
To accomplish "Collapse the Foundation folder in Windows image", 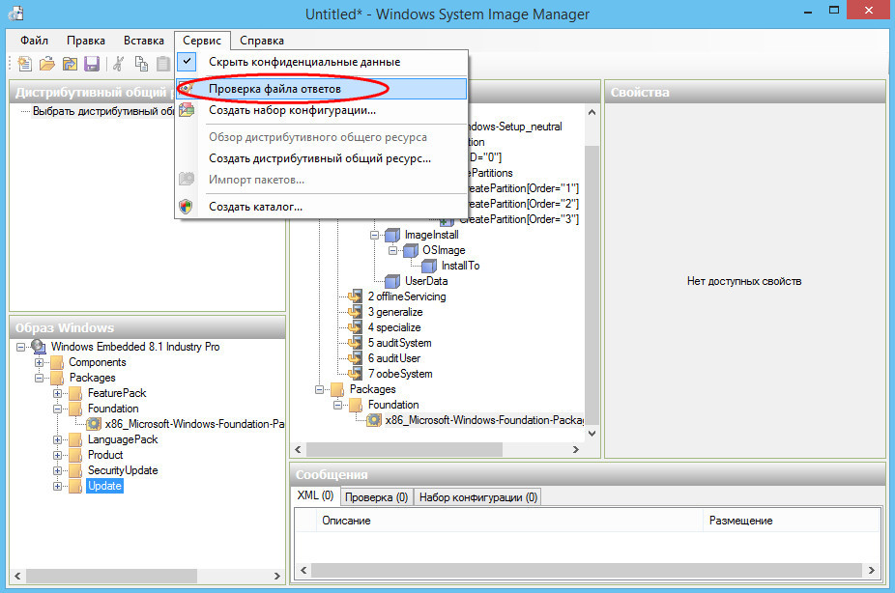I will pos(57,409).
